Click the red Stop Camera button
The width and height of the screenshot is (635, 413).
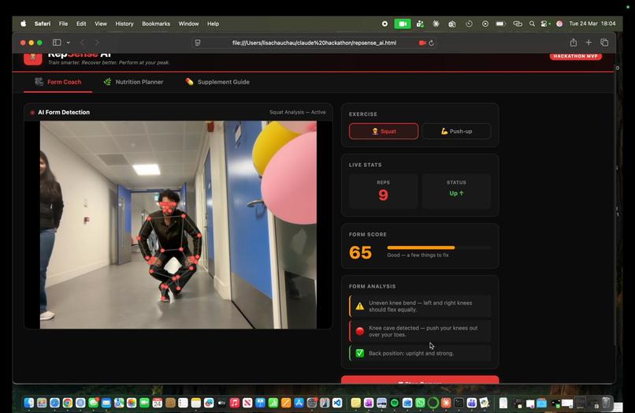point(420,380)
